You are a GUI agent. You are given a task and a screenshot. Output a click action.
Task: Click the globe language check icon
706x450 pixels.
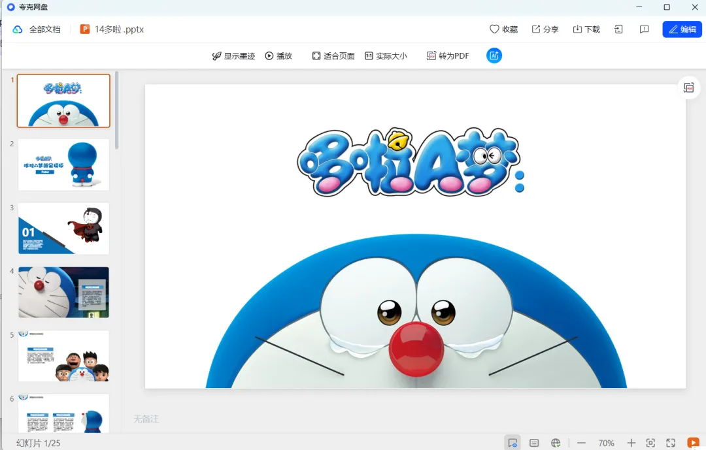556,443
